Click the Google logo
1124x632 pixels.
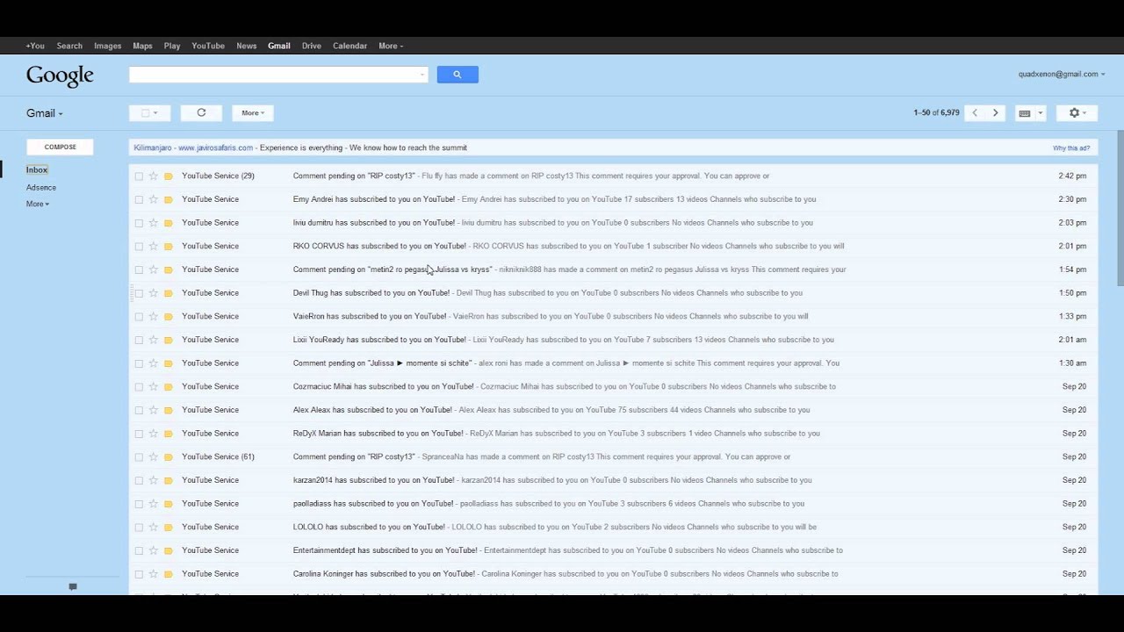coord(60,76)
